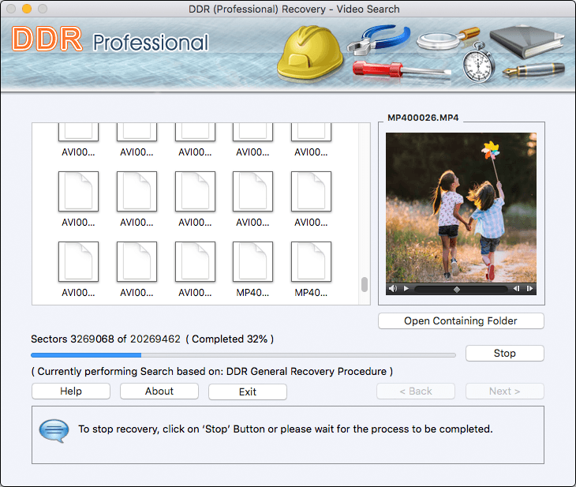Stop the recovery search
576x487 pixels.
click(505, 353)
